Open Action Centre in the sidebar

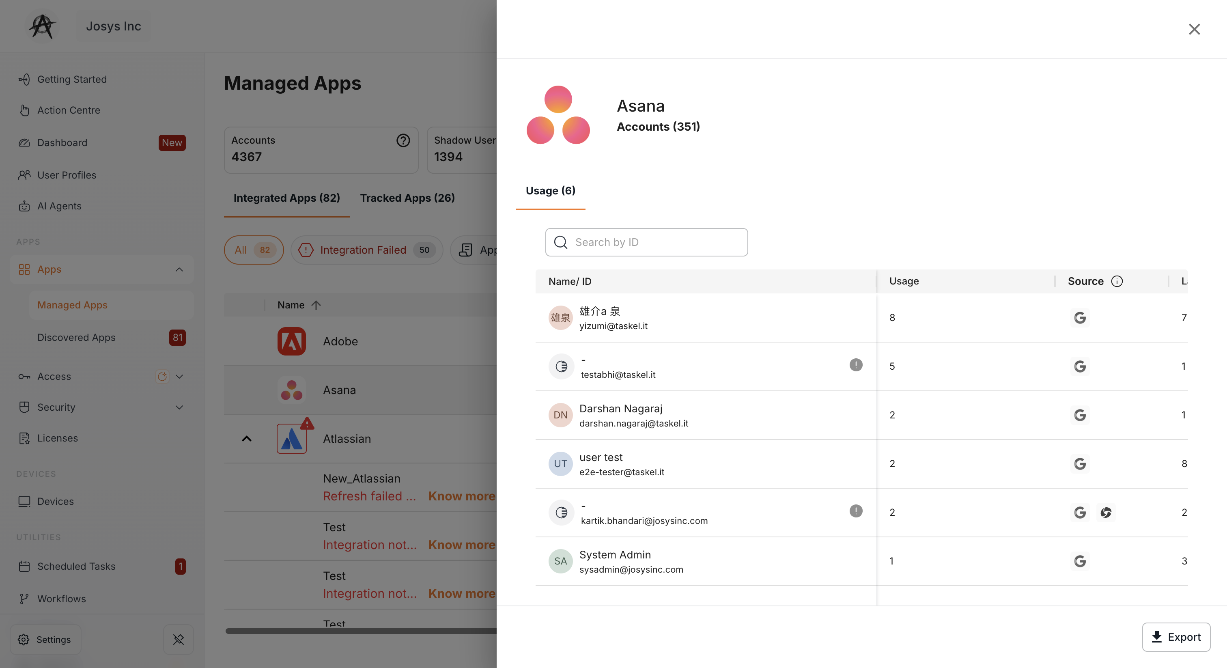point(69,110)
